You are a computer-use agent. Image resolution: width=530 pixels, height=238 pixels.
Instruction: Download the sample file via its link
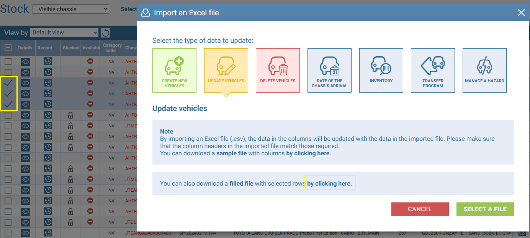309,153
